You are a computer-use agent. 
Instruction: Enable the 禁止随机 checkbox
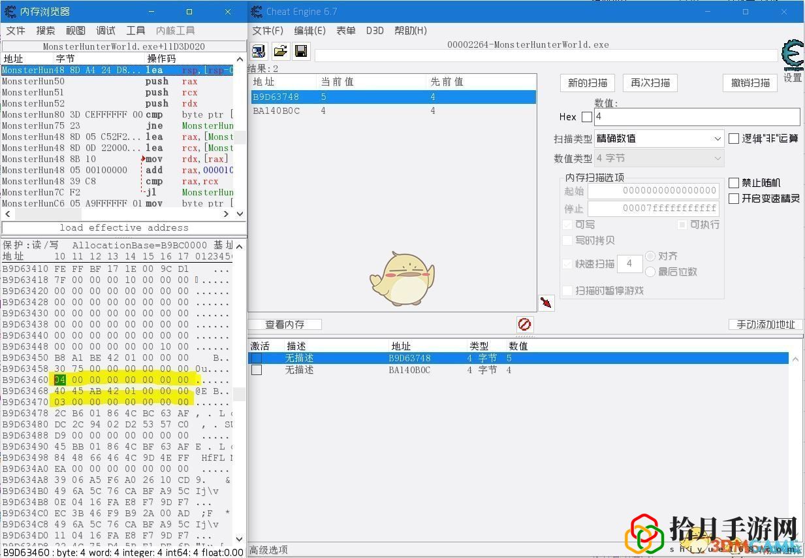point(734,183)
